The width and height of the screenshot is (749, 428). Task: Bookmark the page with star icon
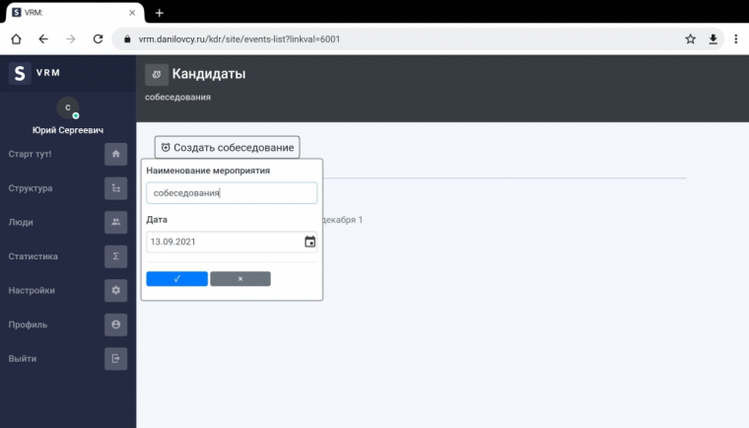click(x=691, y=38)
